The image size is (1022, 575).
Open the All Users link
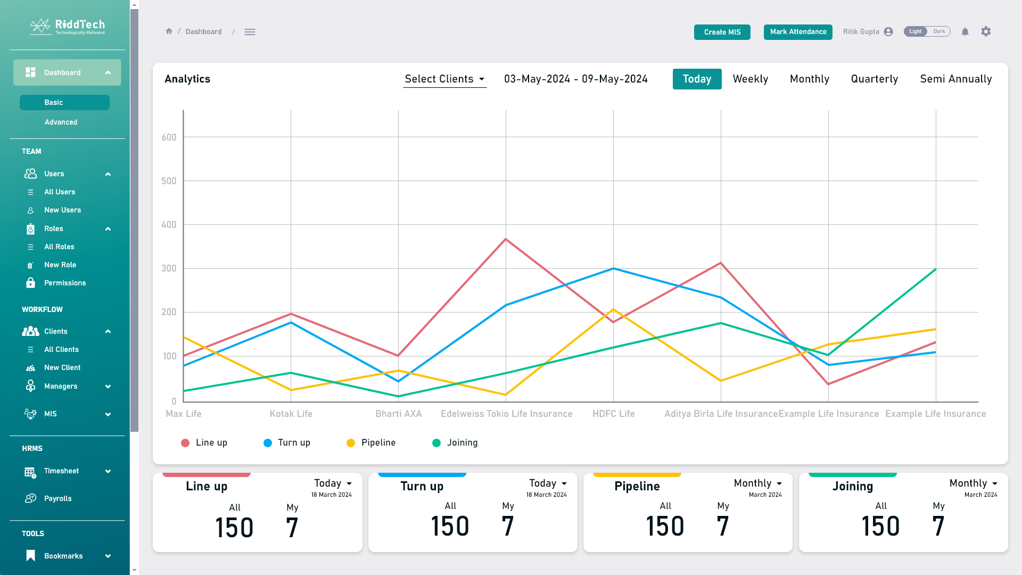point(60,192)
